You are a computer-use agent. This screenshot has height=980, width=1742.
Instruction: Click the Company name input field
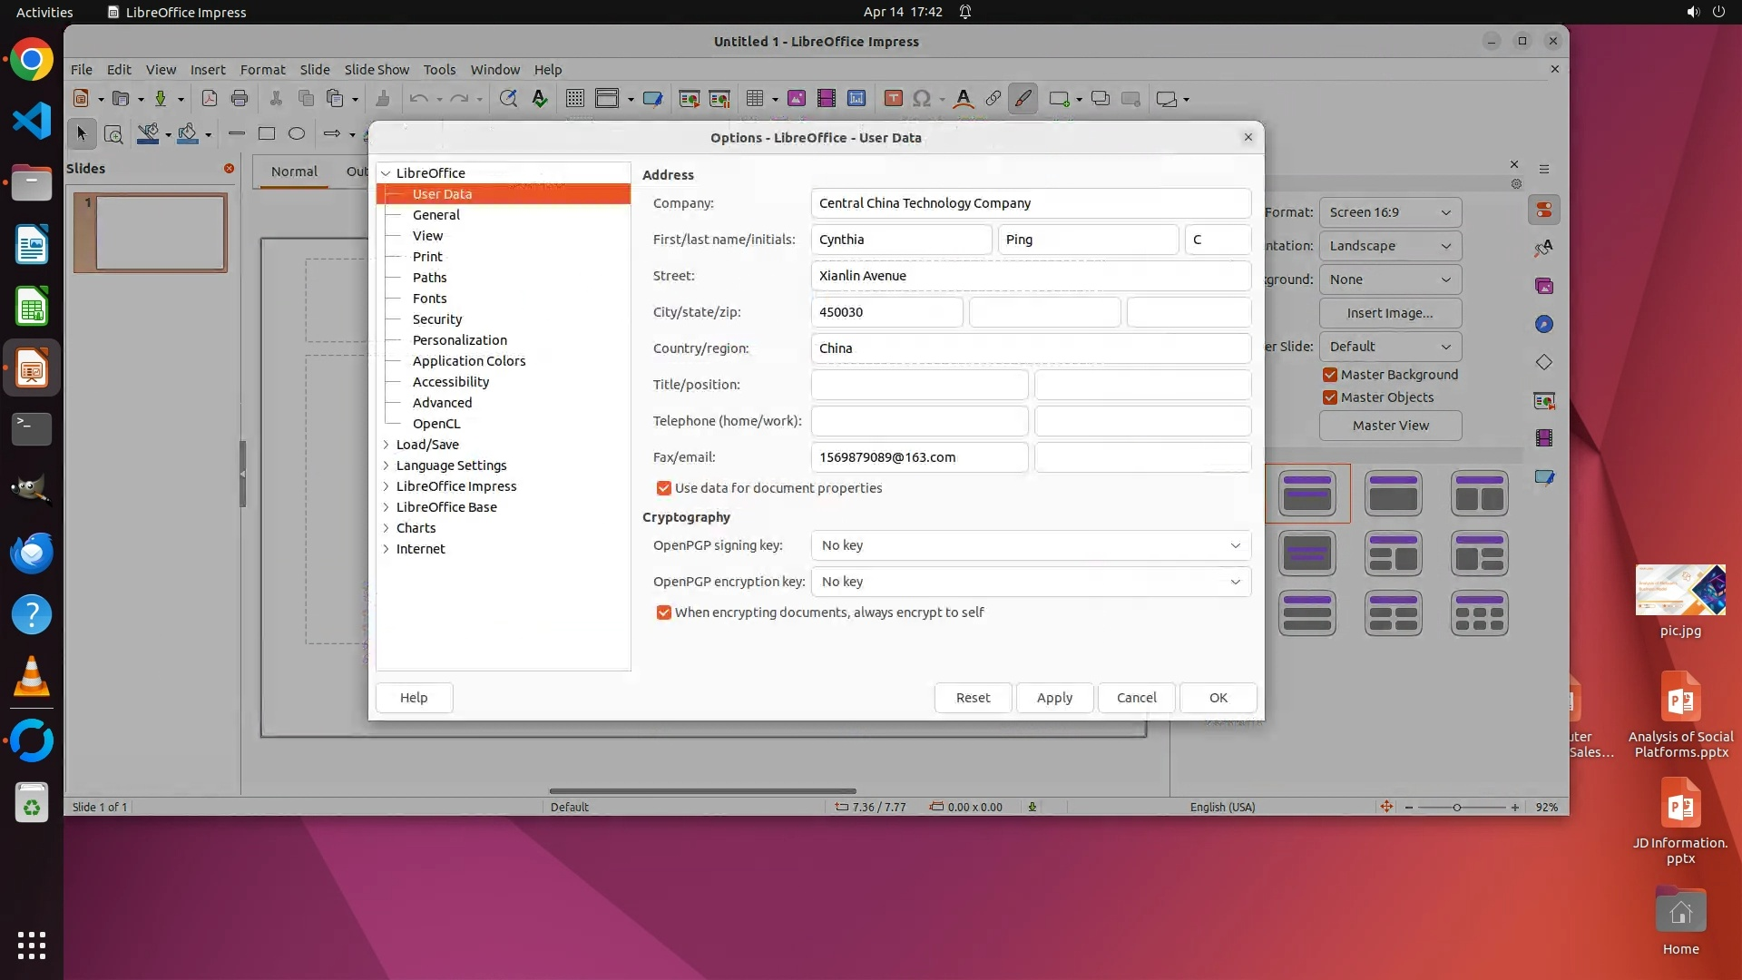(x=1031, y=203)
